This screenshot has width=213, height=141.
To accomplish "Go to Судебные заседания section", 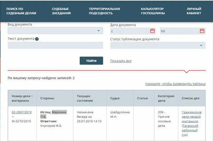I will (x=61, y=11).
